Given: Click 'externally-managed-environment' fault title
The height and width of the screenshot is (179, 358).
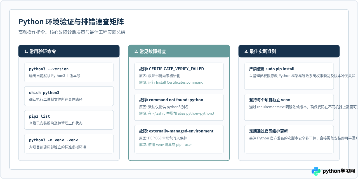Looking at the screenshot, I should point(176,131).
